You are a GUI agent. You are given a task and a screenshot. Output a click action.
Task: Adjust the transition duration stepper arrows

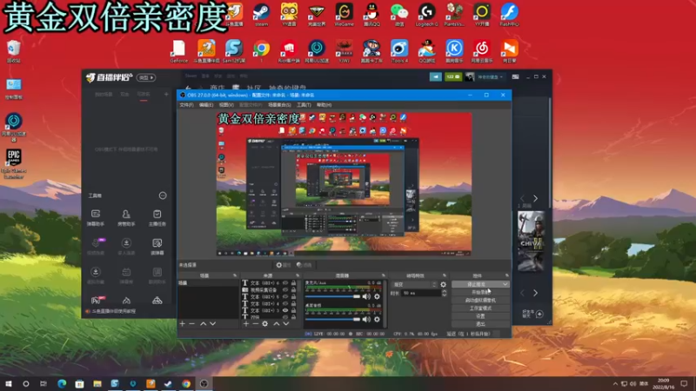pos(444,294)
